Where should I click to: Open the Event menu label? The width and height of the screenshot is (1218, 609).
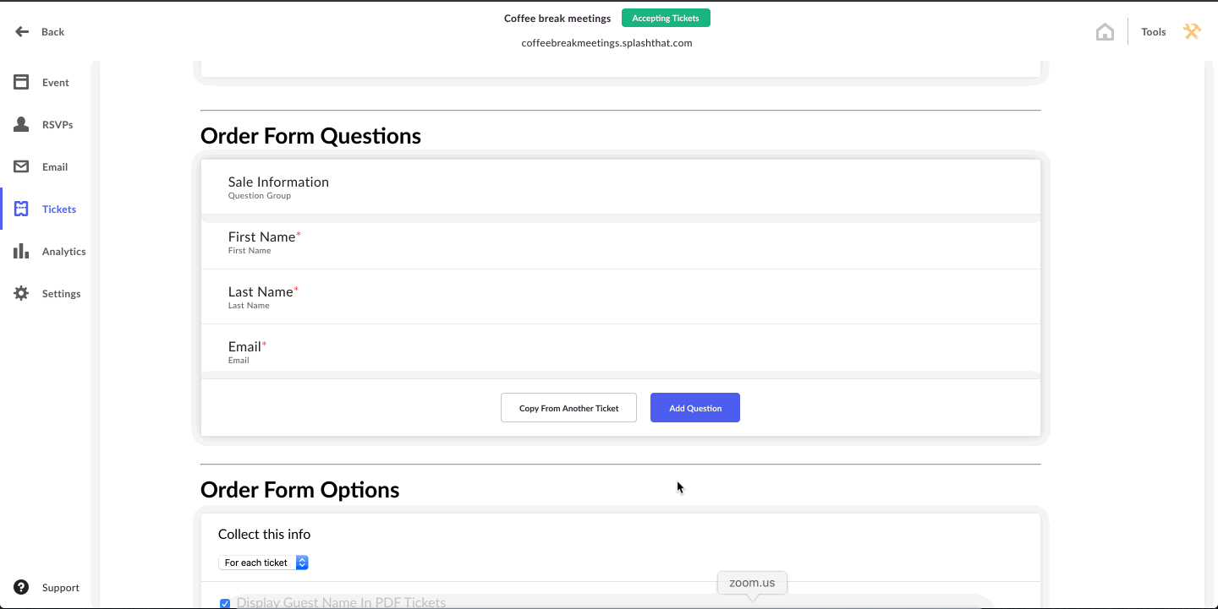pos(56,83)
